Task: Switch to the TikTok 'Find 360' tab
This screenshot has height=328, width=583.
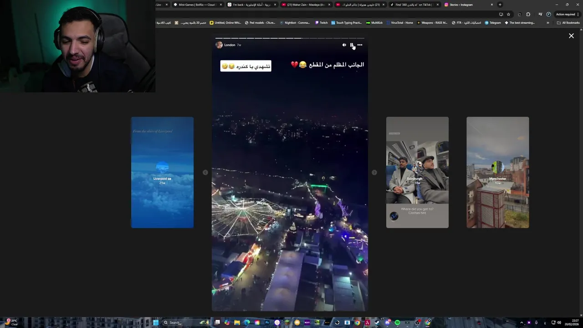Action: point(414,5)
